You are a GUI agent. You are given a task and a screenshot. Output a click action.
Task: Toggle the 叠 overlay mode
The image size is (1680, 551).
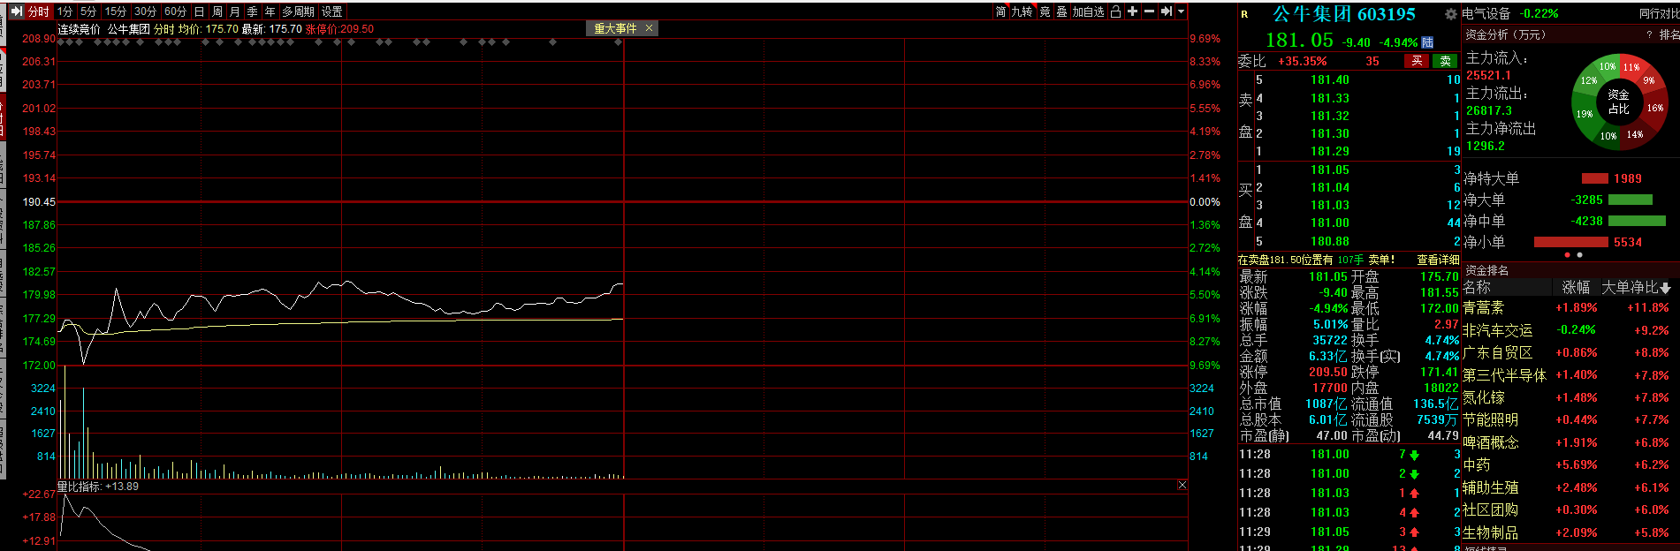[1061, 11]
